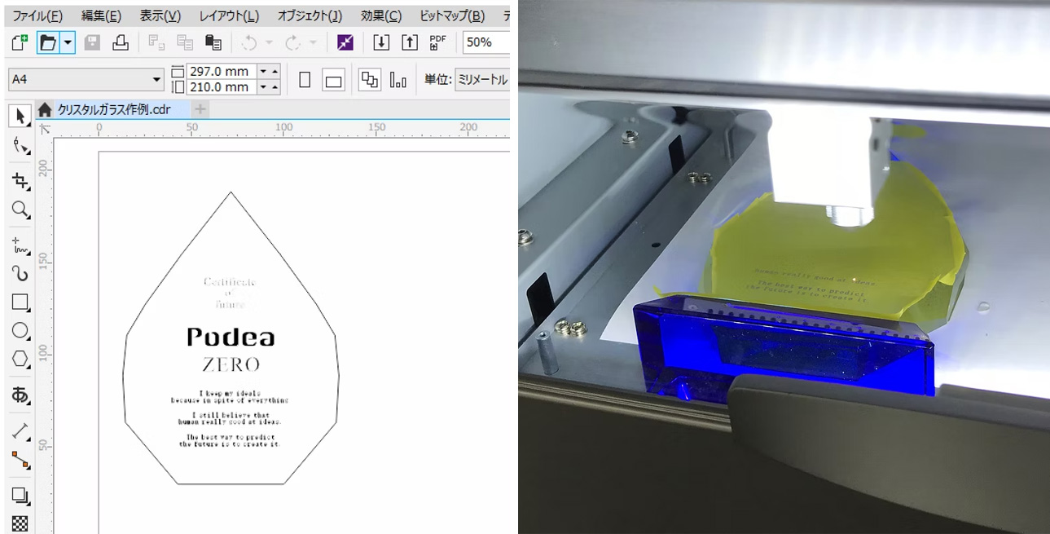Select the Polygon tool
This screenshot has height=534, width=1050.
(x=20, y=359)
